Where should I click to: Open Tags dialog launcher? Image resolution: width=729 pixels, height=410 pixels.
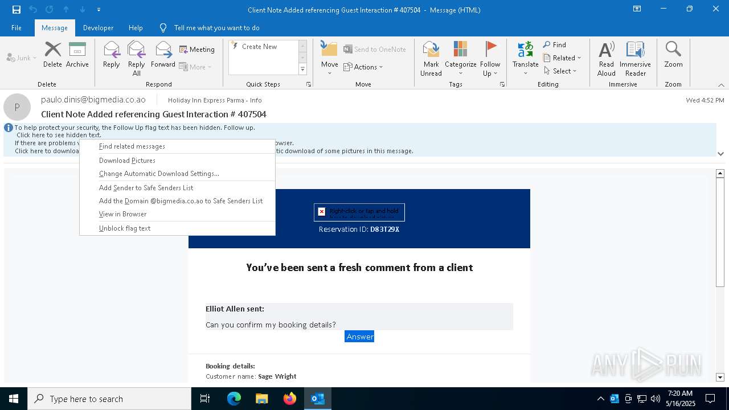[x=502, y=84]
